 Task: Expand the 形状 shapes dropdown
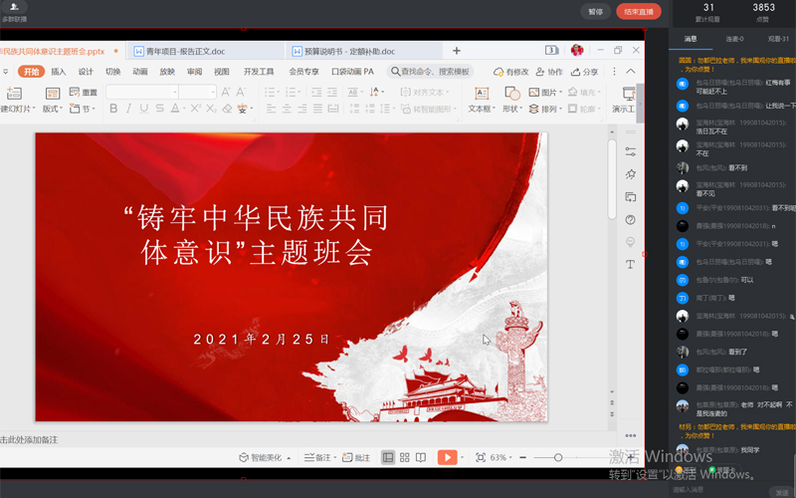coord(511,109)
